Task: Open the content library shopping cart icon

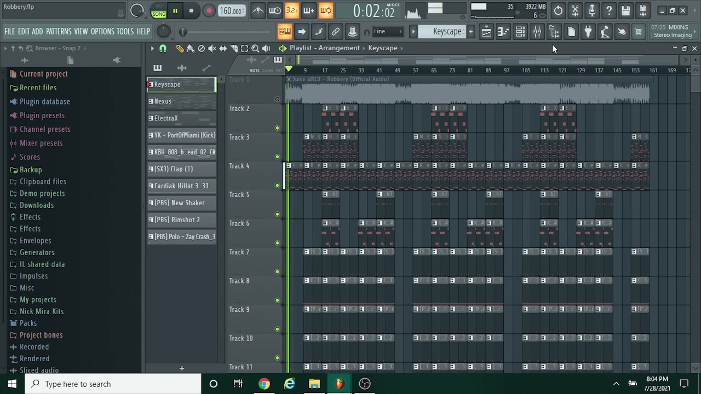Action: click(x=639, y=32)
